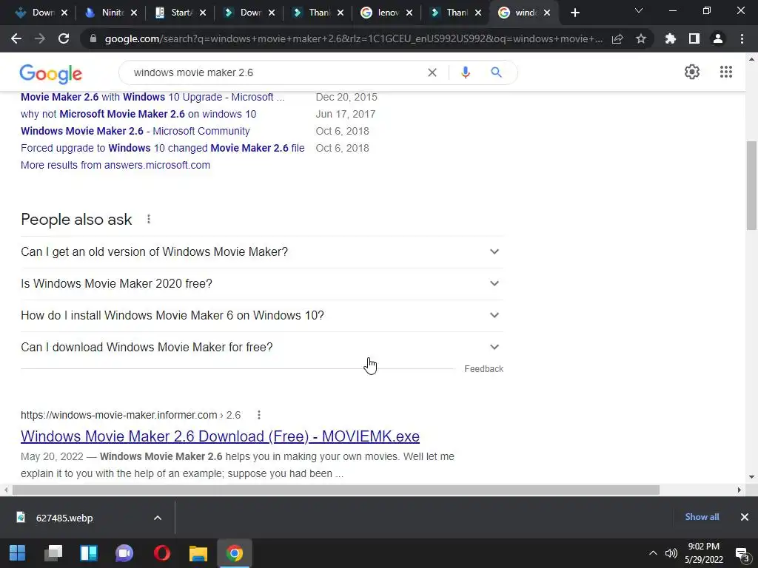The image size is (758, 568).
Task: Close the lenovo Google tab
Action: tap(409, 13)
